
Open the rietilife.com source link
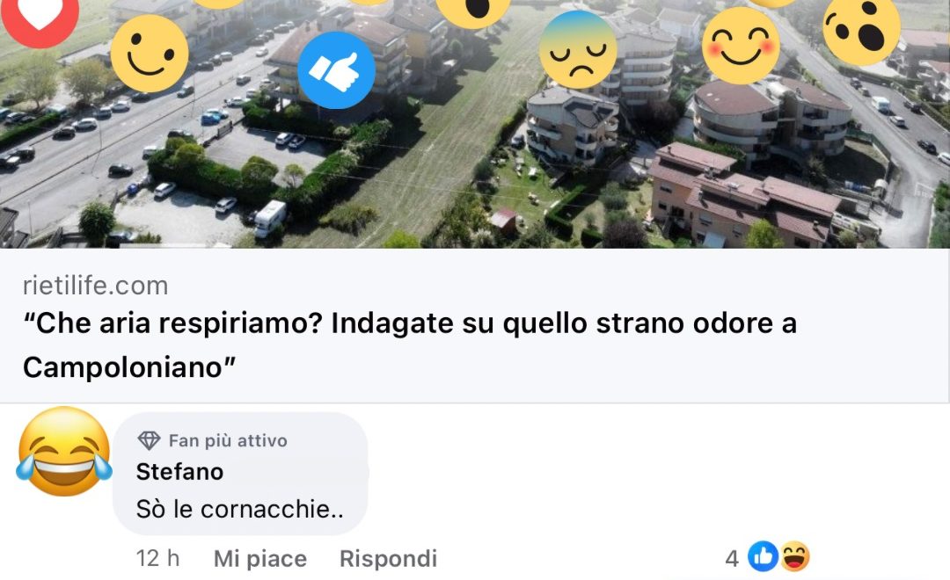pyautogui.click(x=95, y=285)
